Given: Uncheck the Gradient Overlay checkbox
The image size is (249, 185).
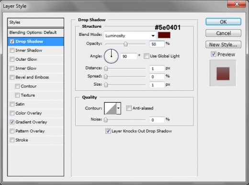Looking at the screenshot, I should point(12,122).
